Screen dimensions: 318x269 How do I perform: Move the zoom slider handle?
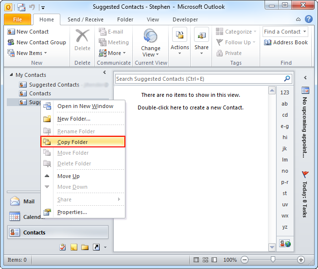coord(273,259)
